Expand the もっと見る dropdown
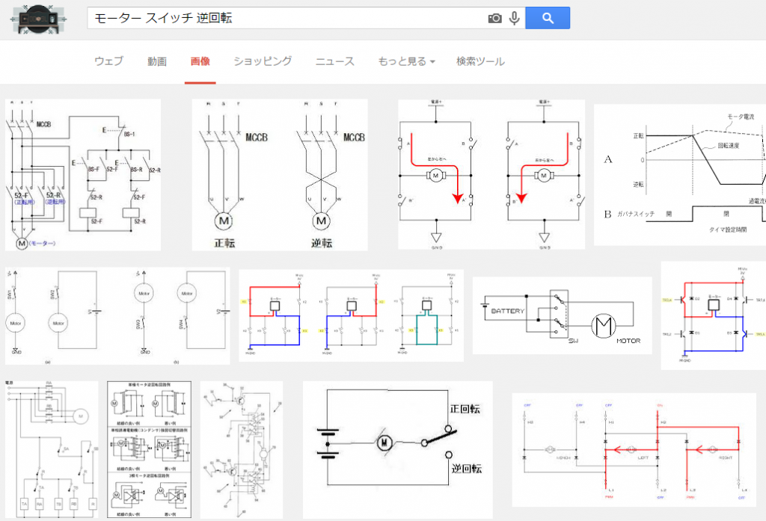Screen dimensions: 766x521 click(x=406, y=61)
